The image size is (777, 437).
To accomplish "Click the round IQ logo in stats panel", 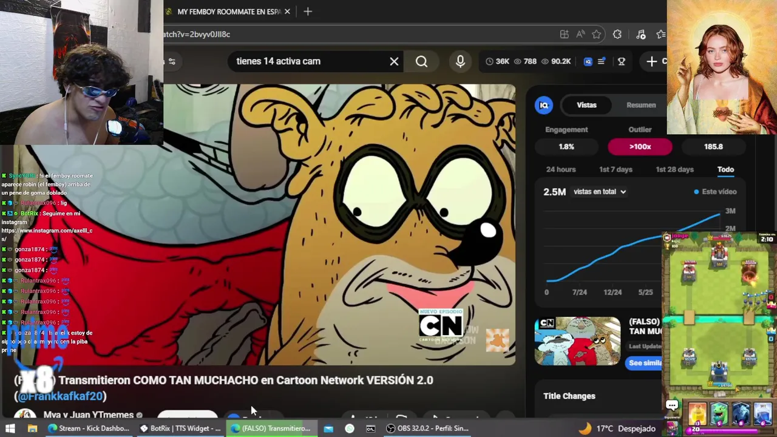I will click(544, 106).
